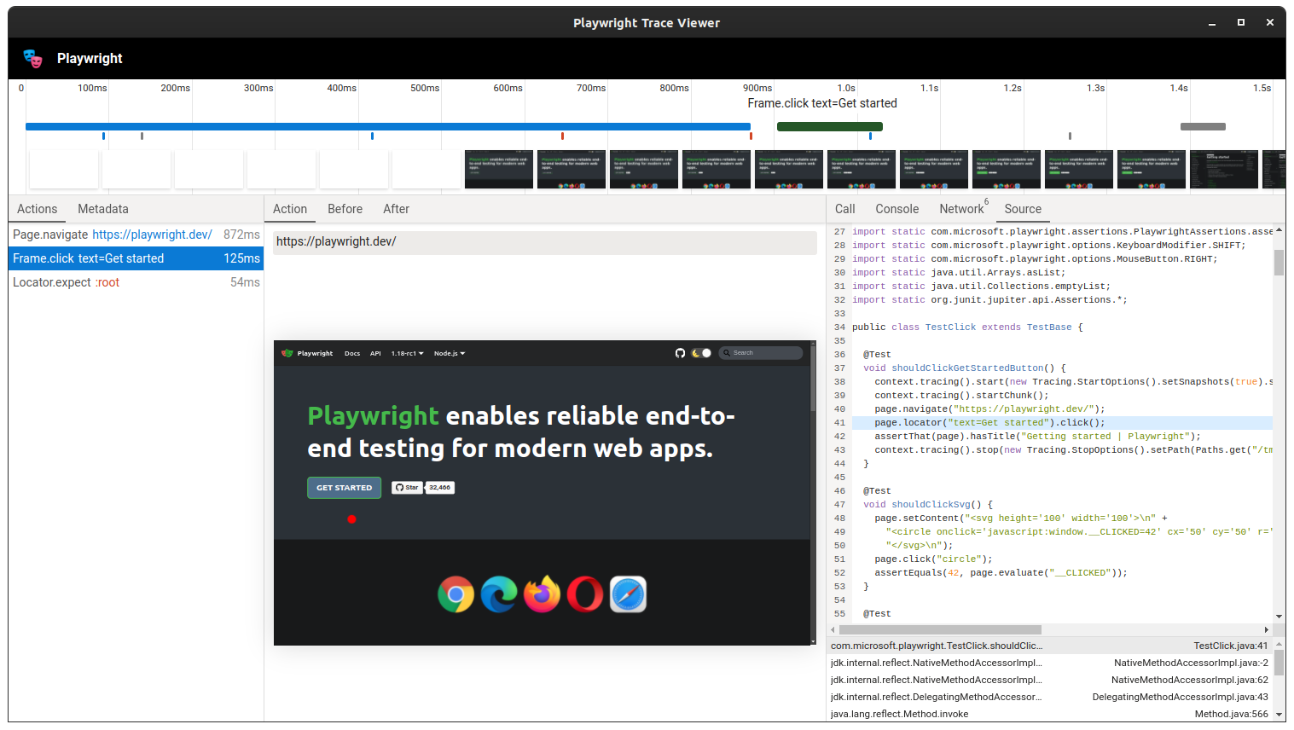Click the GET STARTED button in snapshot

point(344,488)
